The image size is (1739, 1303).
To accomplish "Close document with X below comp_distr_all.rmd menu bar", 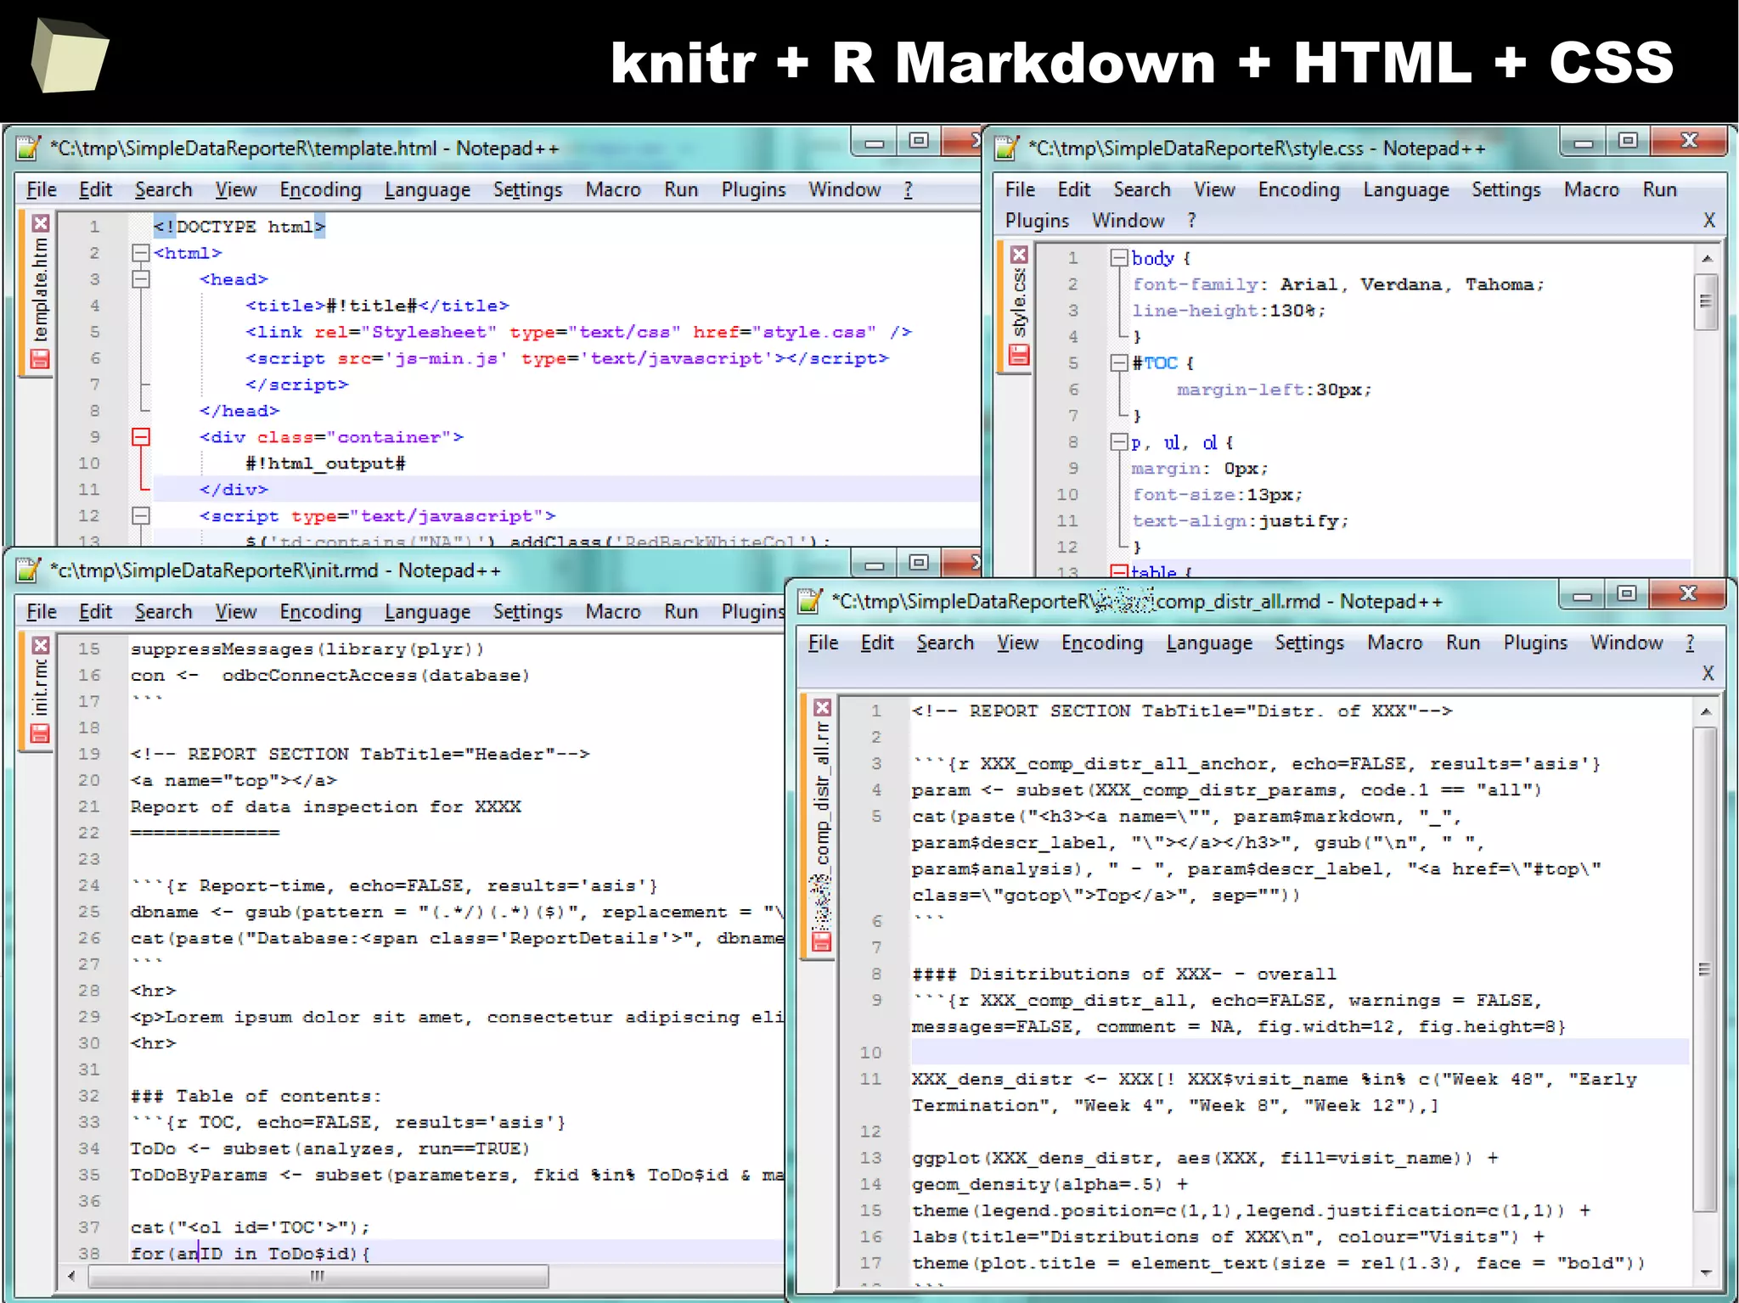I will pos(1708,673).
